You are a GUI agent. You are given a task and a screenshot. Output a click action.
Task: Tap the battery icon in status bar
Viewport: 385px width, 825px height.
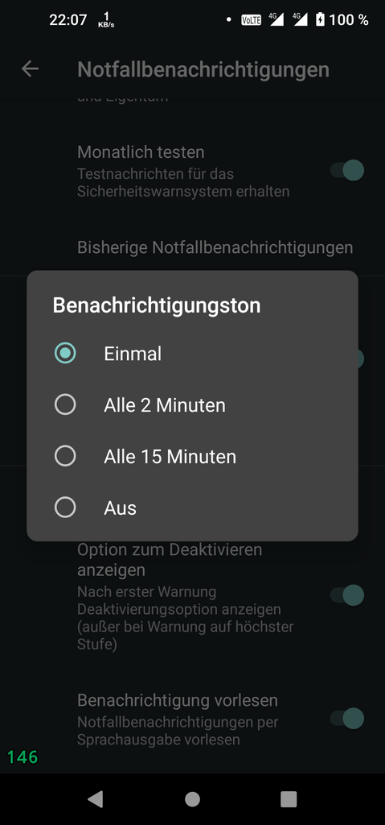320,20
